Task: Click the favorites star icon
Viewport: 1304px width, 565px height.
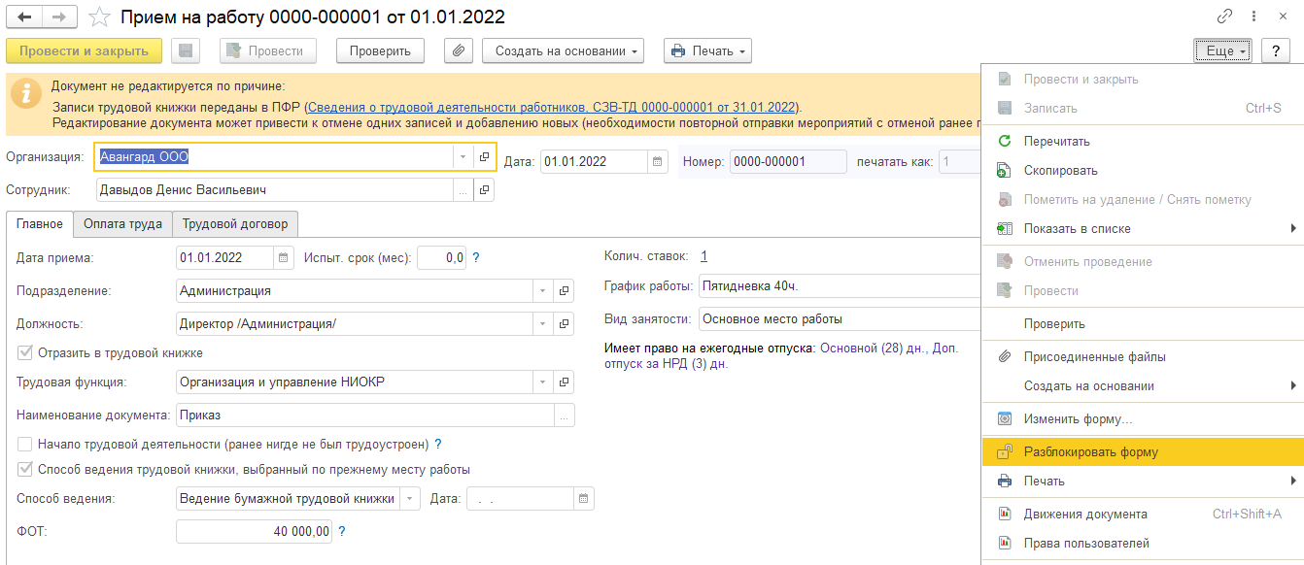Action: click(x=98, y=17)
